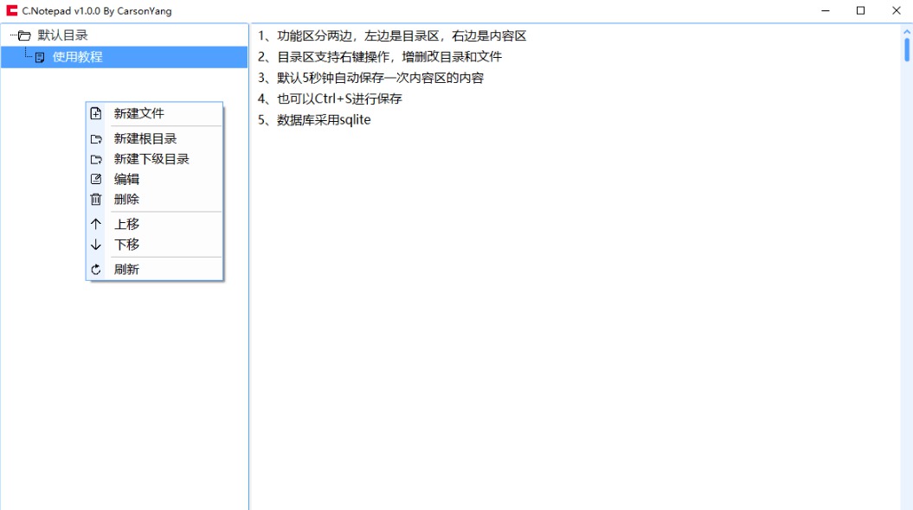Pick 刷新 from the context menu
This screenshot has width=913, height=510.
pos(126,270)
